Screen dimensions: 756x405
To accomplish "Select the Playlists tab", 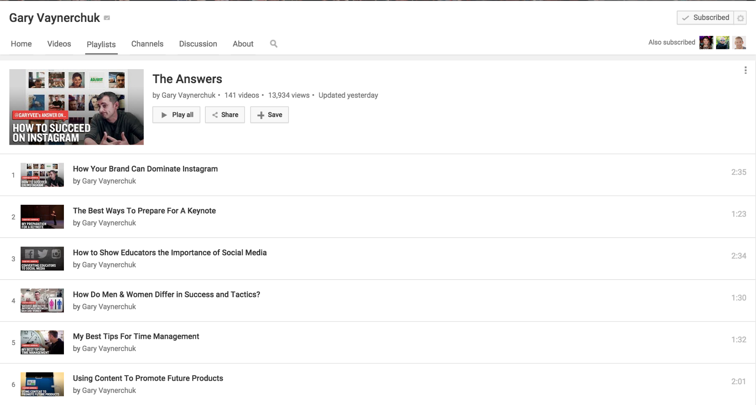I will click(x=101, y=44).
